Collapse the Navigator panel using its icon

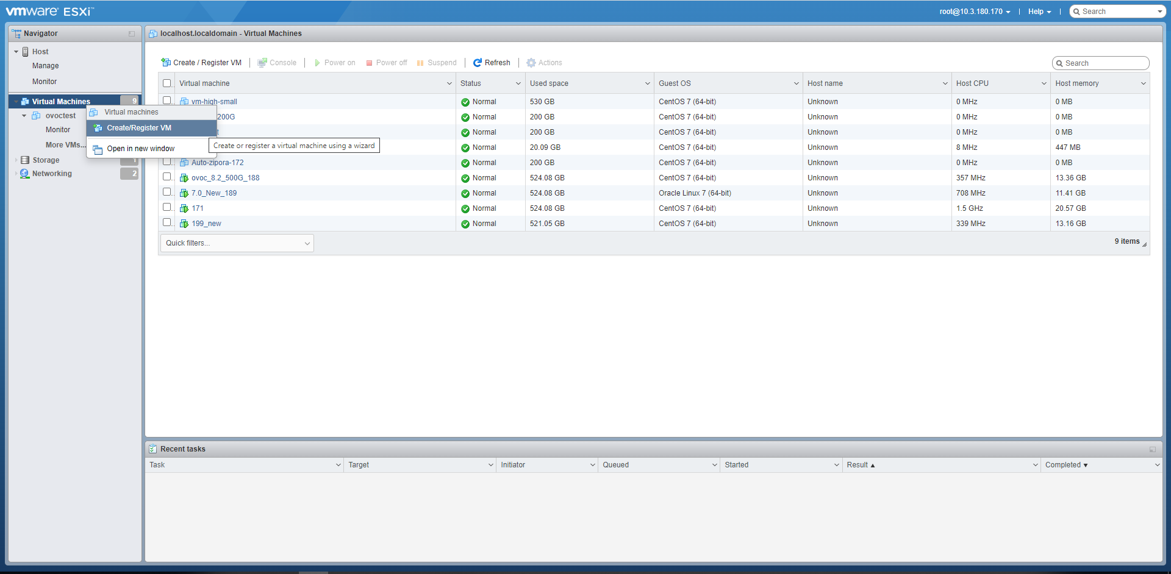click(x=132, y=34)
